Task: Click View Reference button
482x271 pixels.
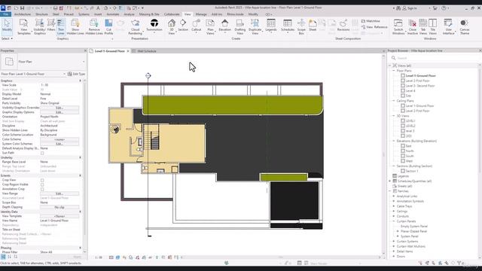Action: coord(374,27)
